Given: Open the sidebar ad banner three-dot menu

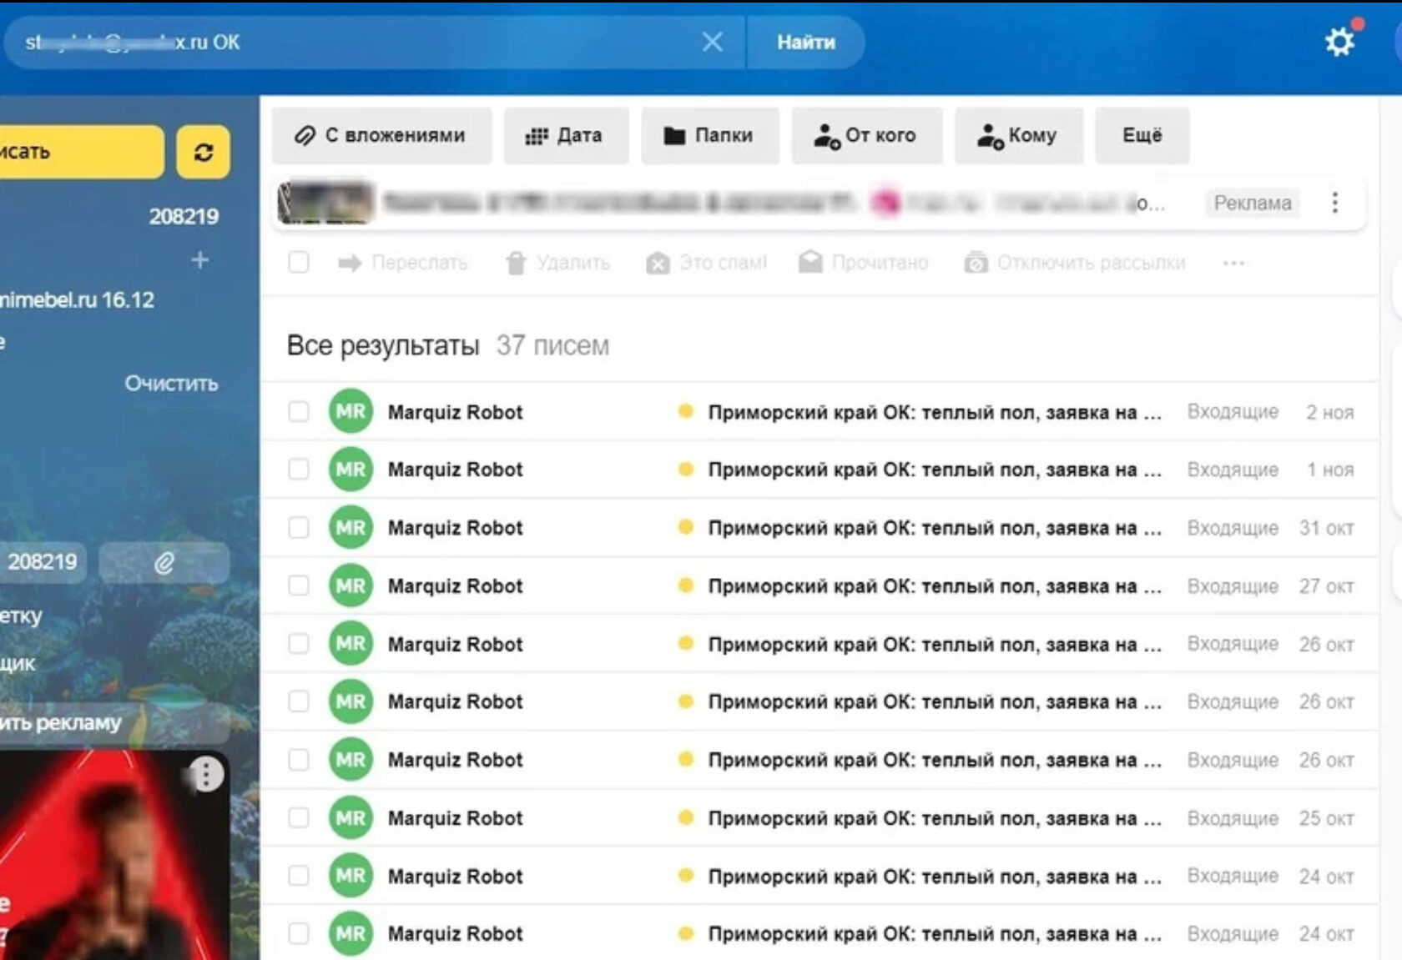Looking at the screenshot, I should (x=206, y=775).
